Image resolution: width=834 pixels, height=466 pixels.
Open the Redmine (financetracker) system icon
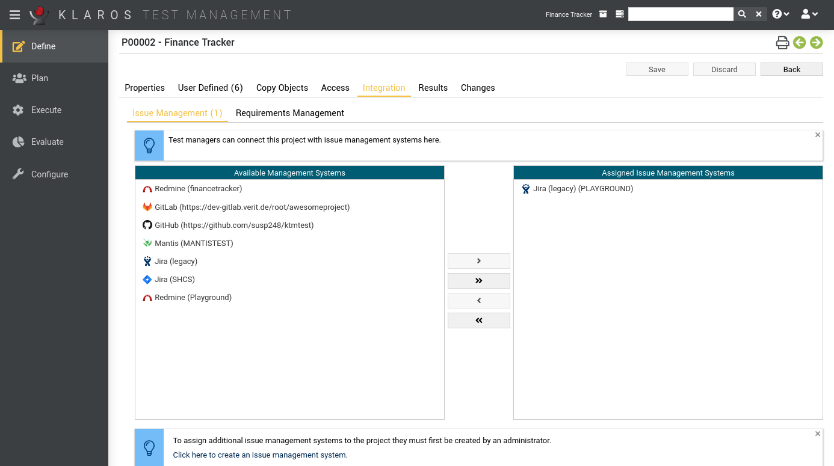[147, 188]
